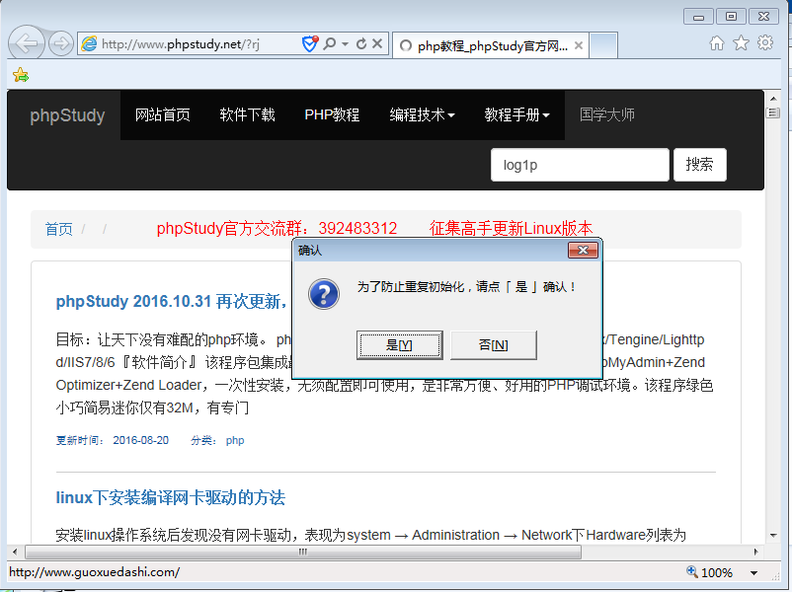792x592 pixels.
Task: Expand the 教程手册 dropdown menu
Action: click(x=517, y=115)
